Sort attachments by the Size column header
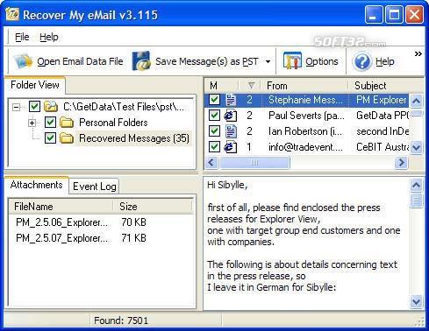Screen dimensions: 429x331 click(154, 207)
